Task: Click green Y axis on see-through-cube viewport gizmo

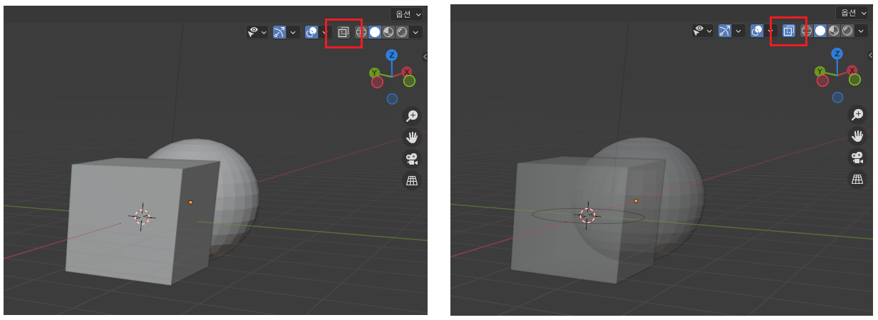Action: [x=820, y=71]
